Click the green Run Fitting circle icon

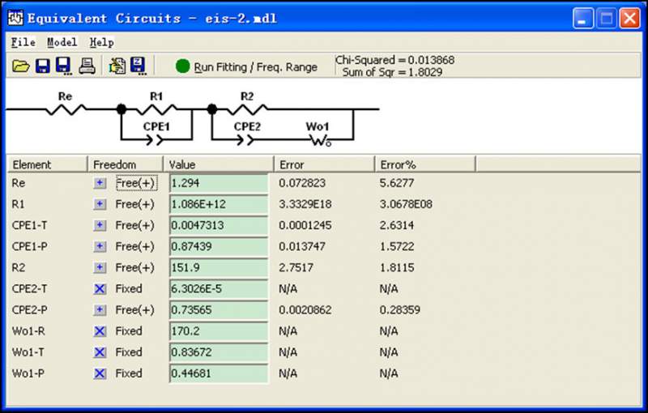[183, 66]
